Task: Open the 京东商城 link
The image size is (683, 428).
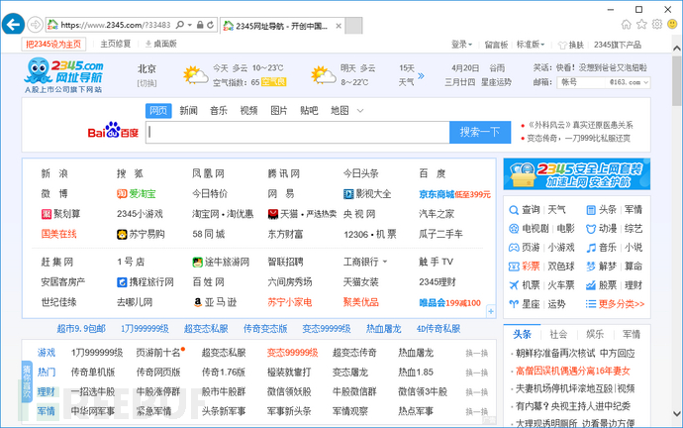Action: [437, 194]
